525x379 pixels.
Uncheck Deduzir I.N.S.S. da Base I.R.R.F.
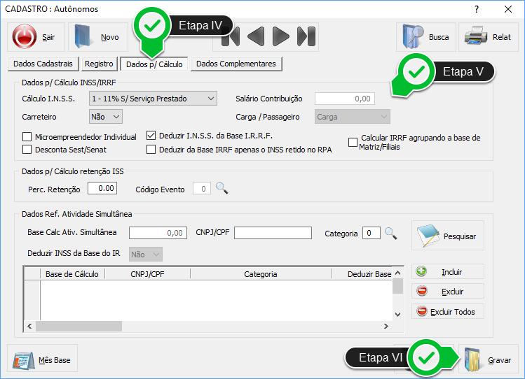[151, 136]
